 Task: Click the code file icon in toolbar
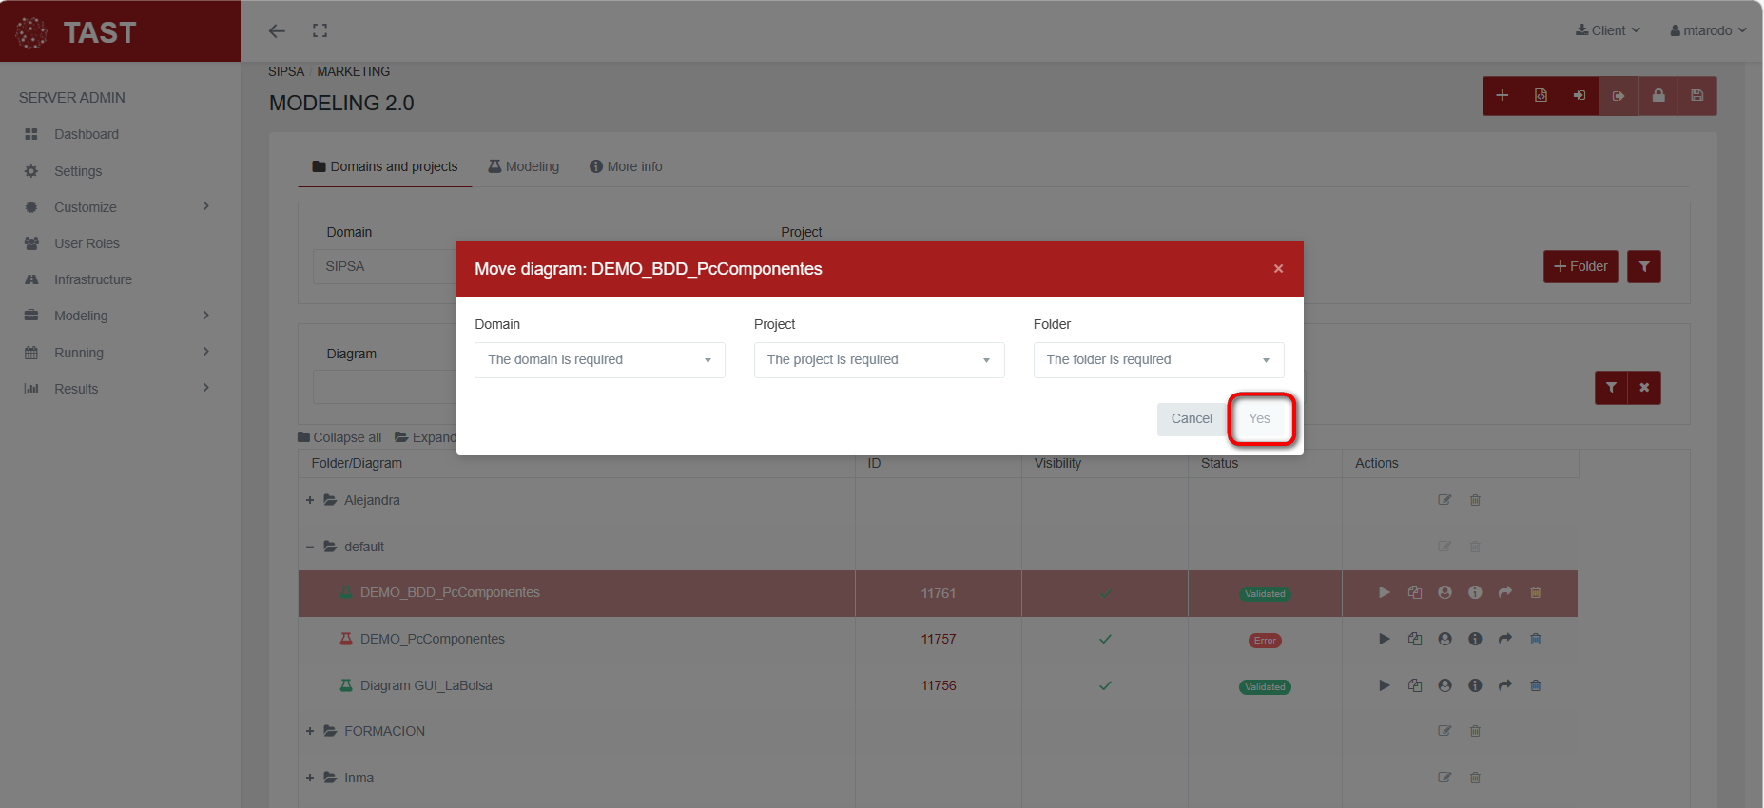[1541, 96]
